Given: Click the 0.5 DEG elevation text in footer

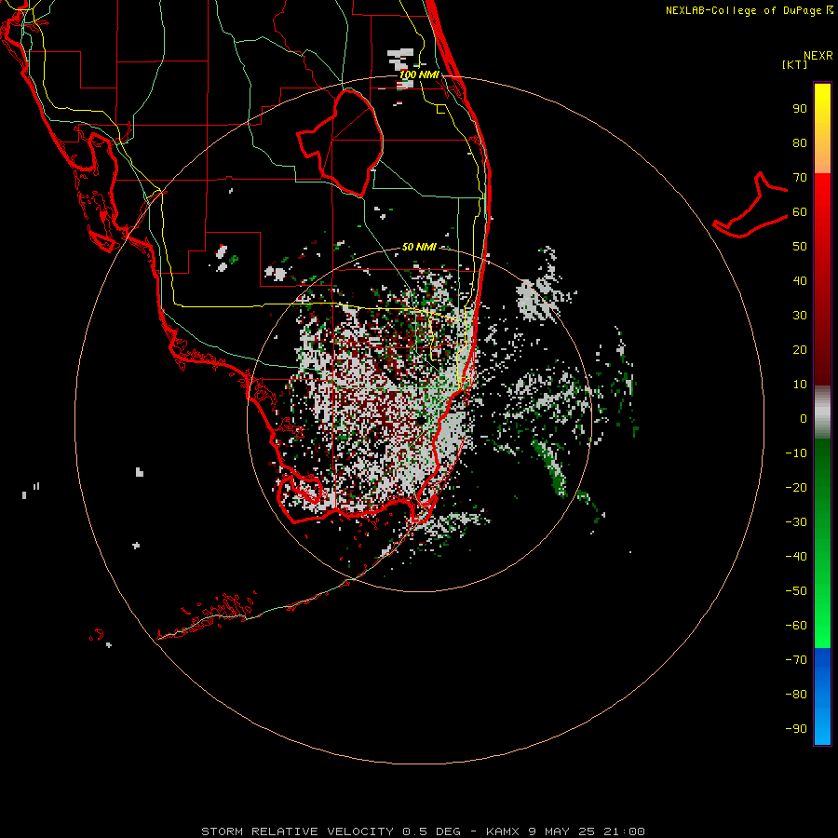Looking at the screenshot, I should [439, 831].
